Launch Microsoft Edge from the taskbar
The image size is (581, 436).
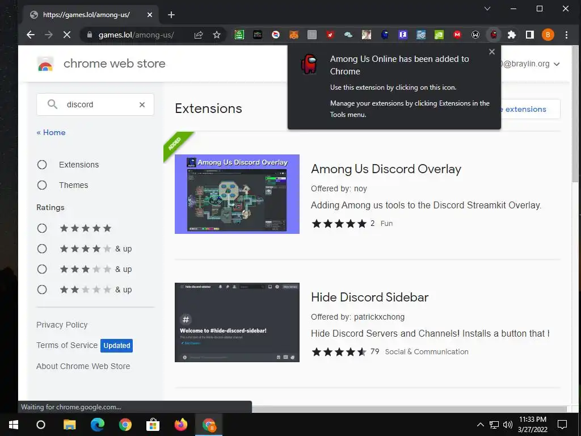98,425
